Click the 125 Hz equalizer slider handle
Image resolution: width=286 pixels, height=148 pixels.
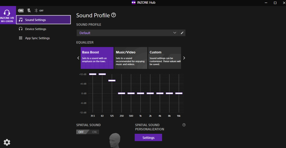pos(112,81)
